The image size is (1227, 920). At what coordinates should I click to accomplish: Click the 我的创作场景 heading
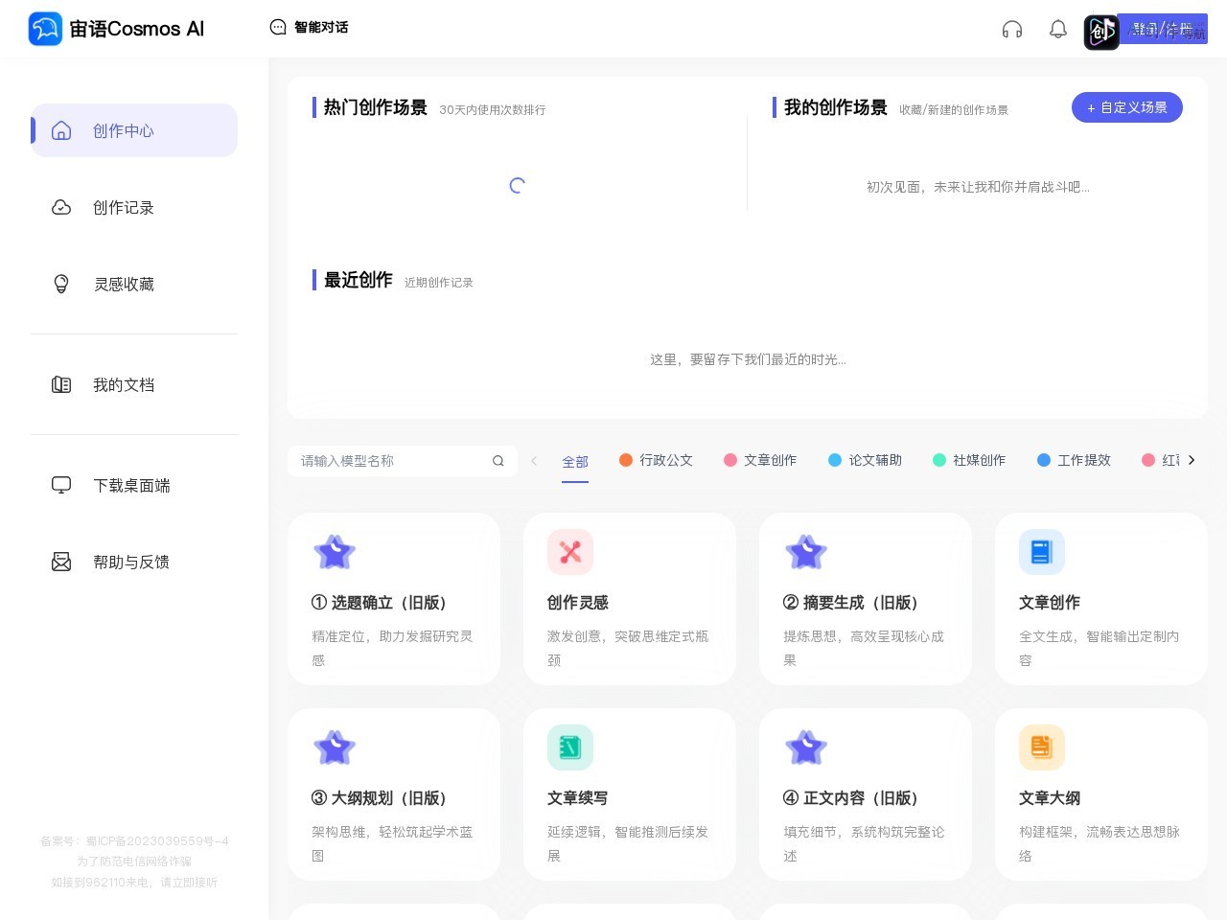point(836,107)
